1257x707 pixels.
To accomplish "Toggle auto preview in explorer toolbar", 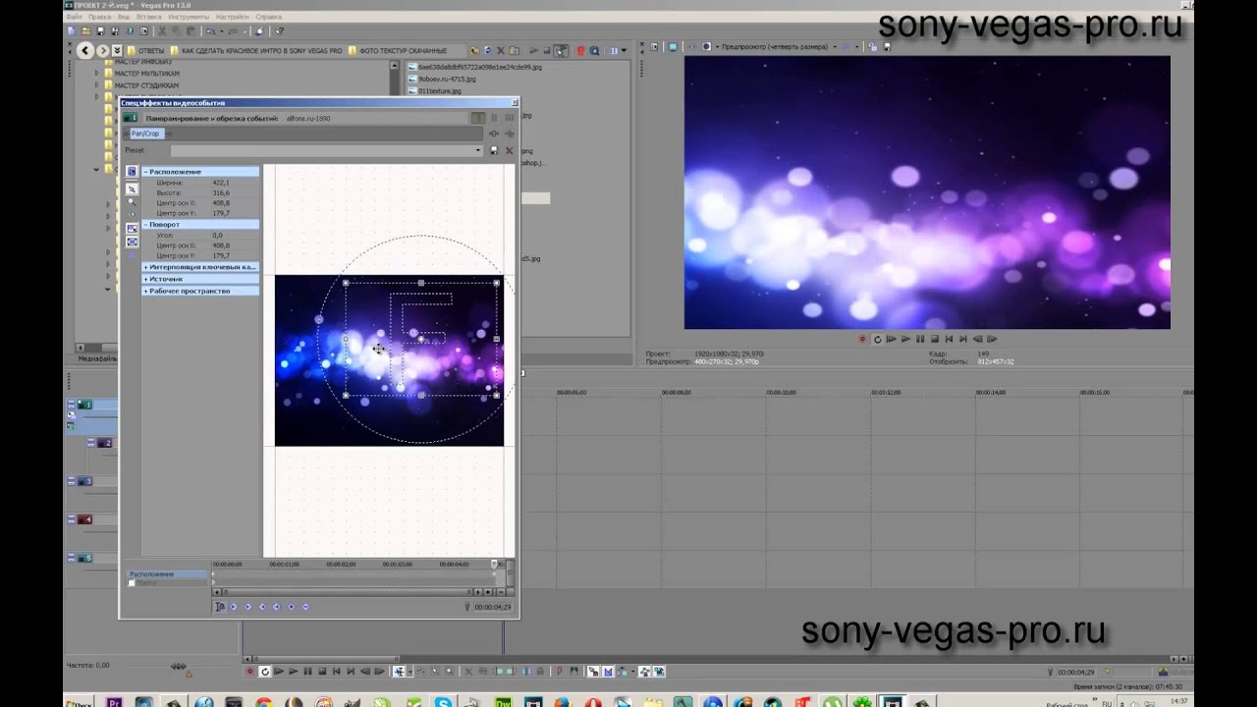I will [x=561, y=50].
